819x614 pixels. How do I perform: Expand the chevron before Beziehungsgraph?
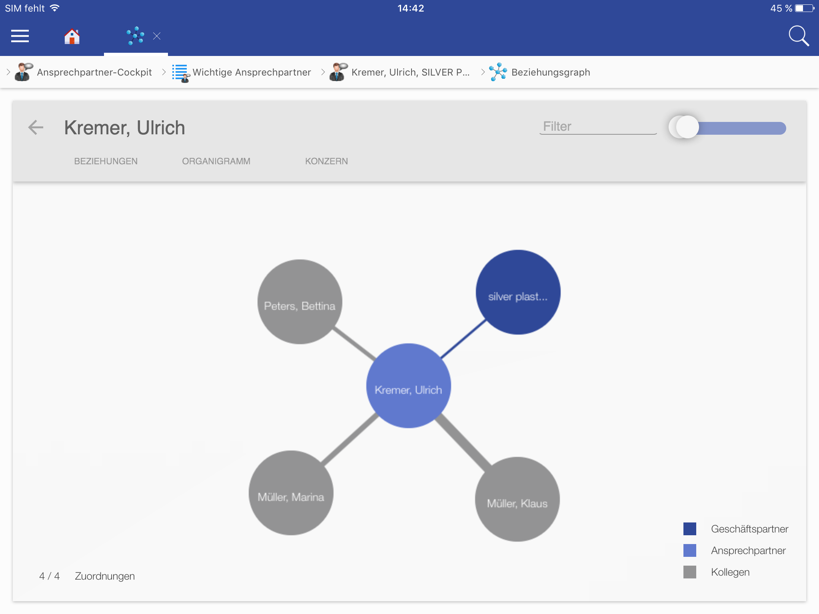[483, 72]
